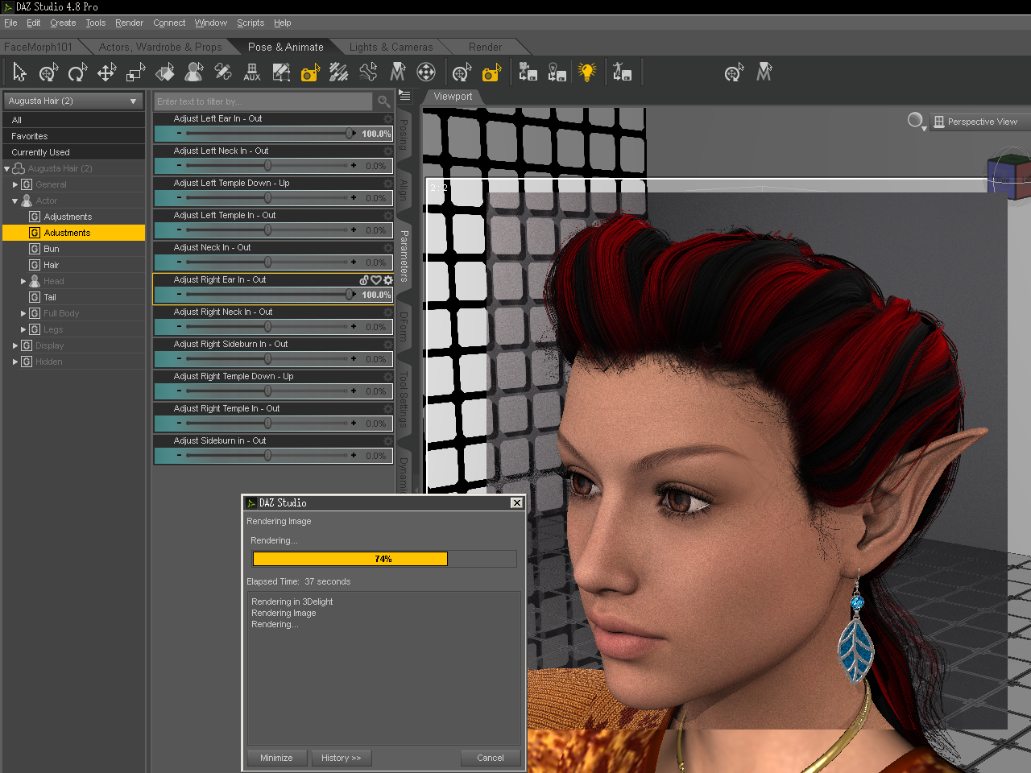This screenshot has height=773, width=1031.
Task: Select the Region Navigator figure tool
Action: coord(194,72)
